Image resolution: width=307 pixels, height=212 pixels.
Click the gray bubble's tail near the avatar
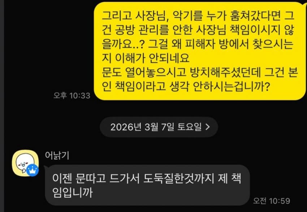point(46,167)
